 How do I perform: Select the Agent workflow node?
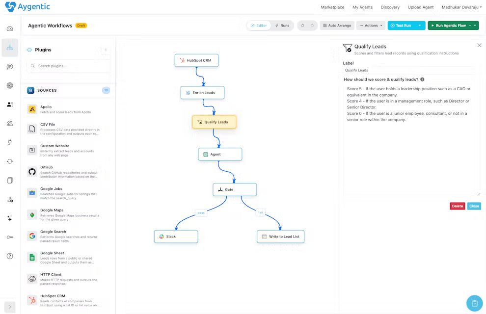click(220, 154)
